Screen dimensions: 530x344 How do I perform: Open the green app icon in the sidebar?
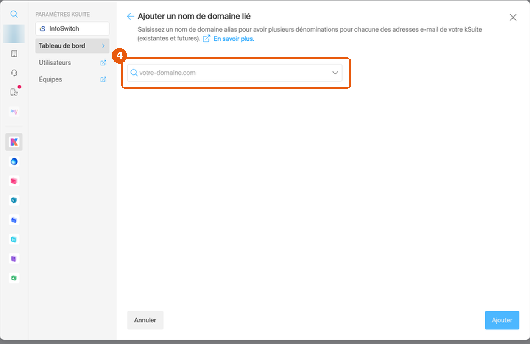14,278
